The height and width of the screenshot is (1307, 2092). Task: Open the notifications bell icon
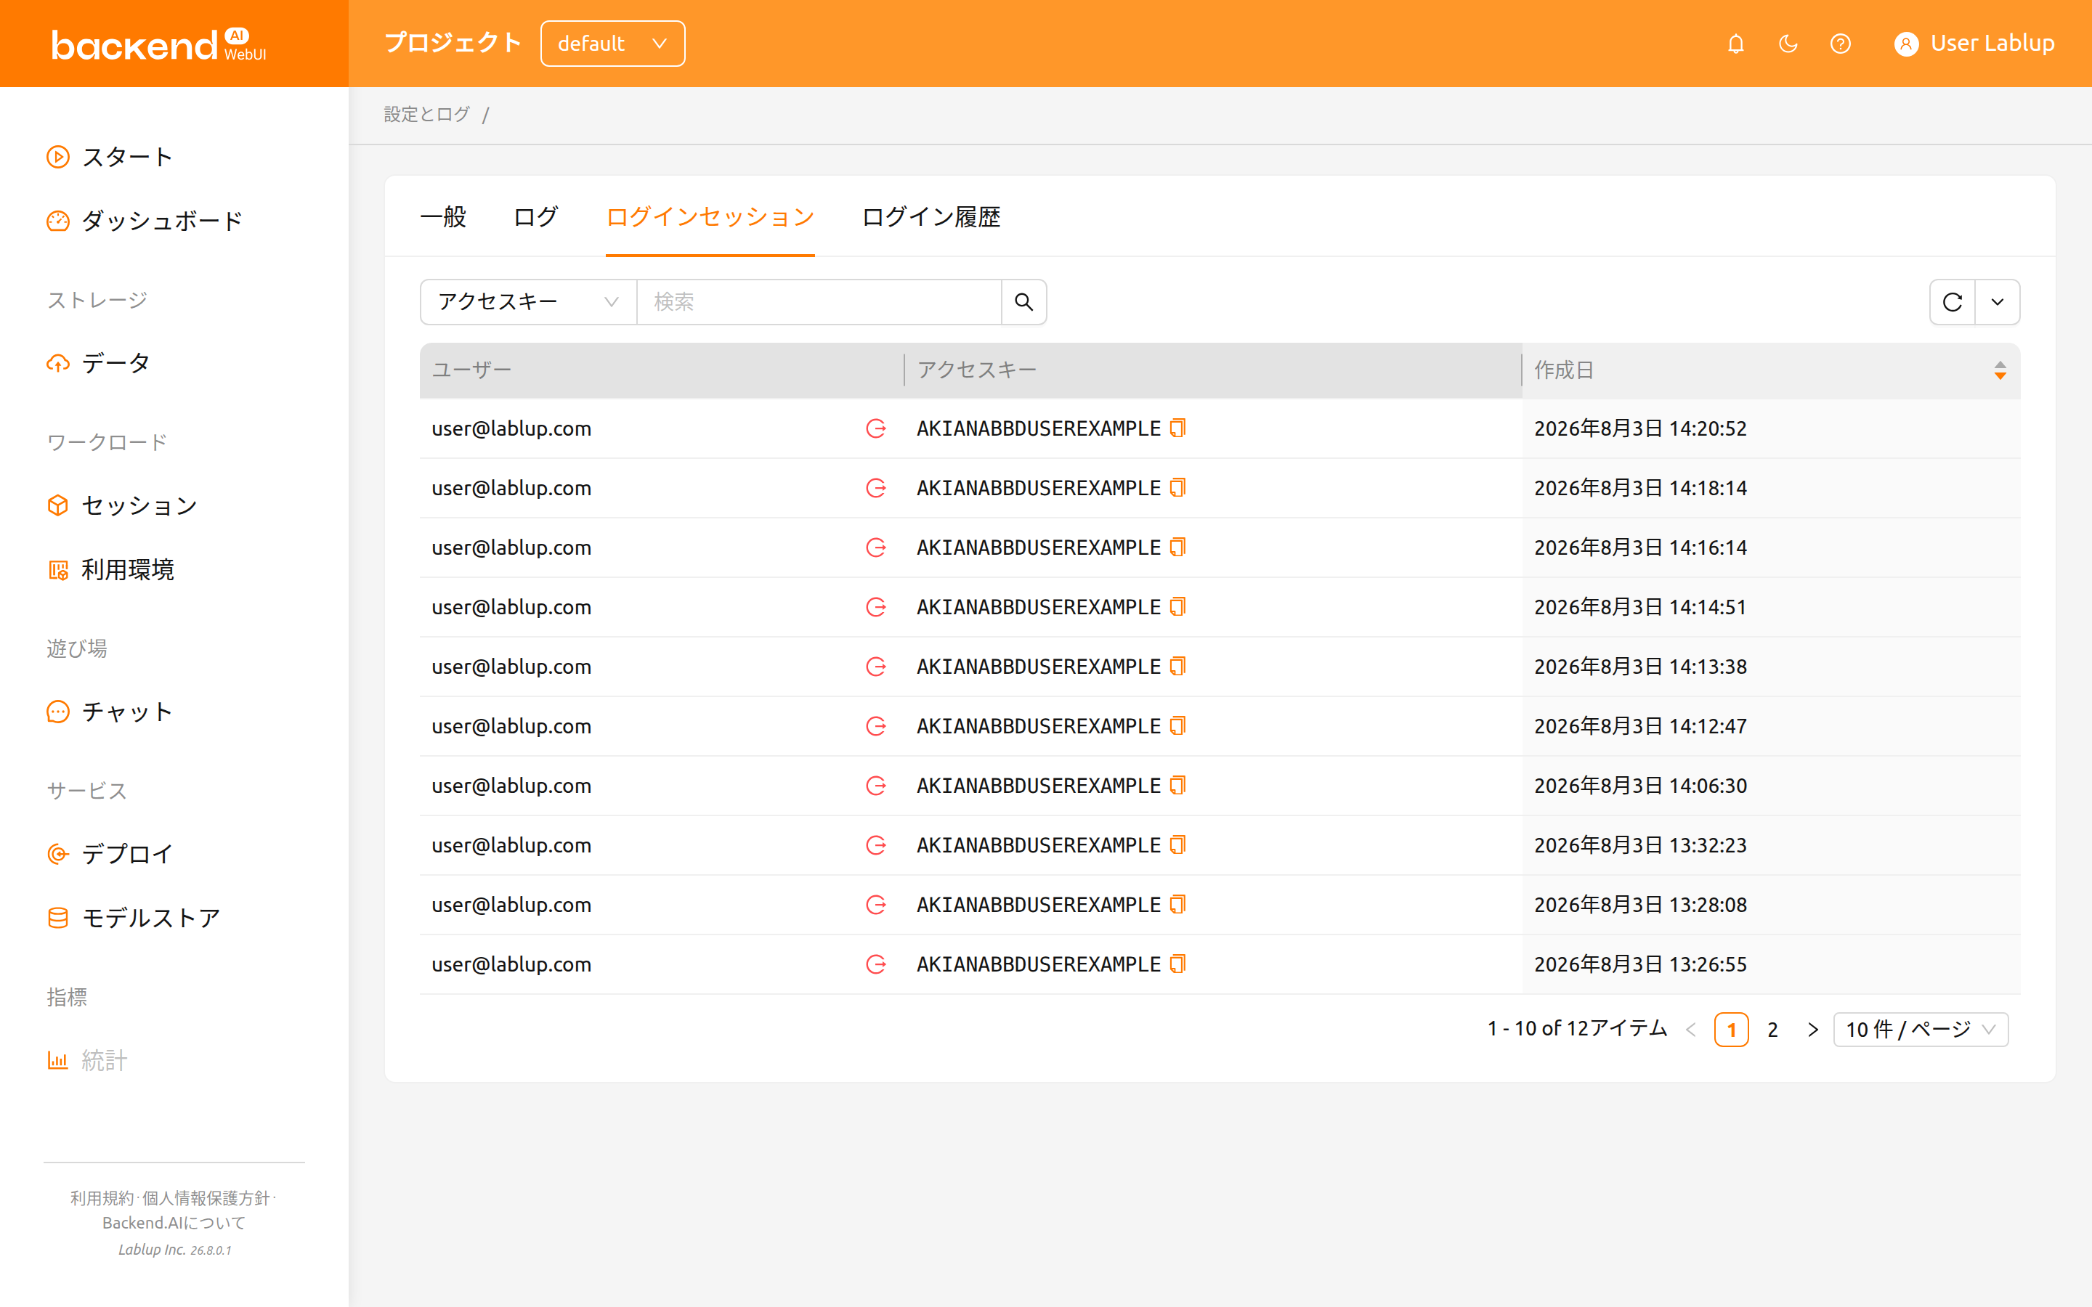1735,44
